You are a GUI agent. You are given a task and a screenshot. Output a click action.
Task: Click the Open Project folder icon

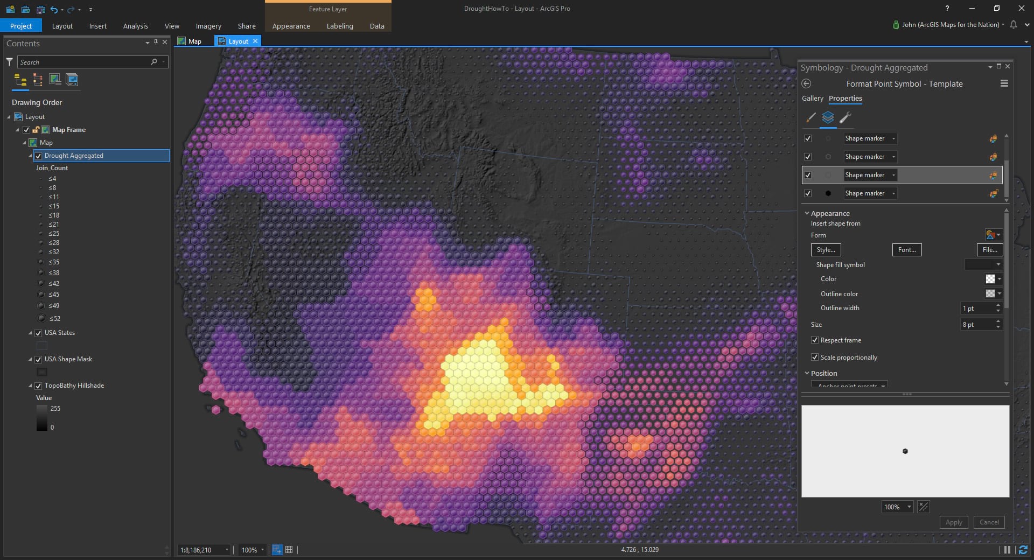tap(25, 9)
